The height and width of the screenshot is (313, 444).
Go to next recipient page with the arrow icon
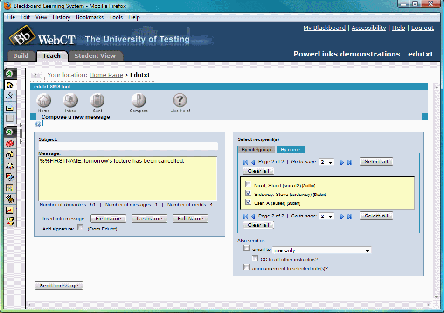pos(342,161)
